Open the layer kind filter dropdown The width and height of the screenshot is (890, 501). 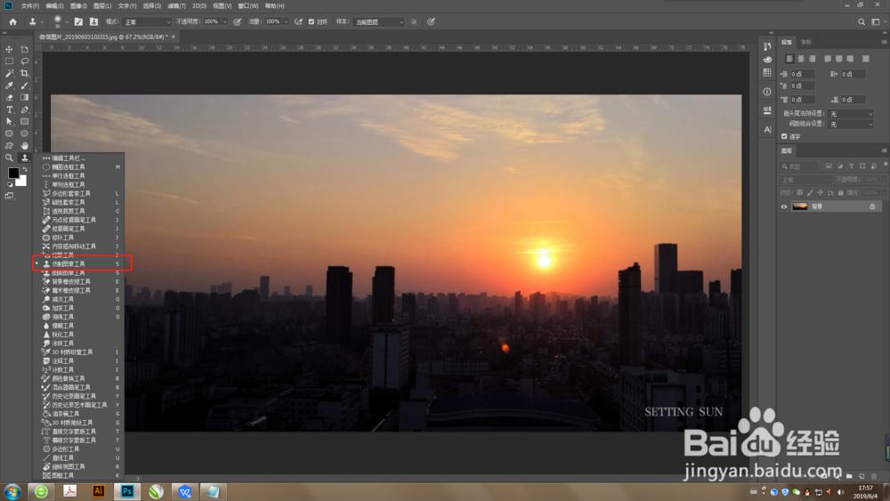[x=799, y=166]
